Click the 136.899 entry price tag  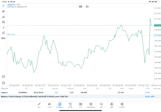point(157,35)
